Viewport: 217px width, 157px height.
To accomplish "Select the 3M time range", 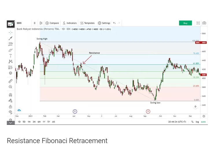I will tap(34, 122).
